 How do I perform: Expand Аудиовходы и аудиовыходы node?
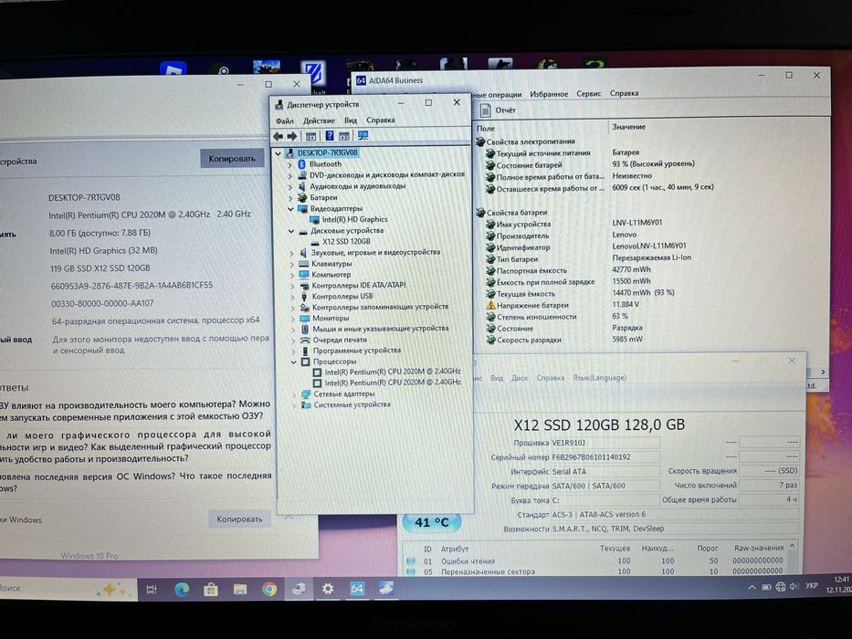pyautogui.click(x=290, y=186)
